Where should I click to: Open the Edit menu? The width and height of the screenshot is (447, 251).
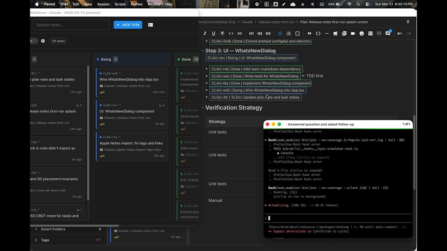(x=76, y=4)
